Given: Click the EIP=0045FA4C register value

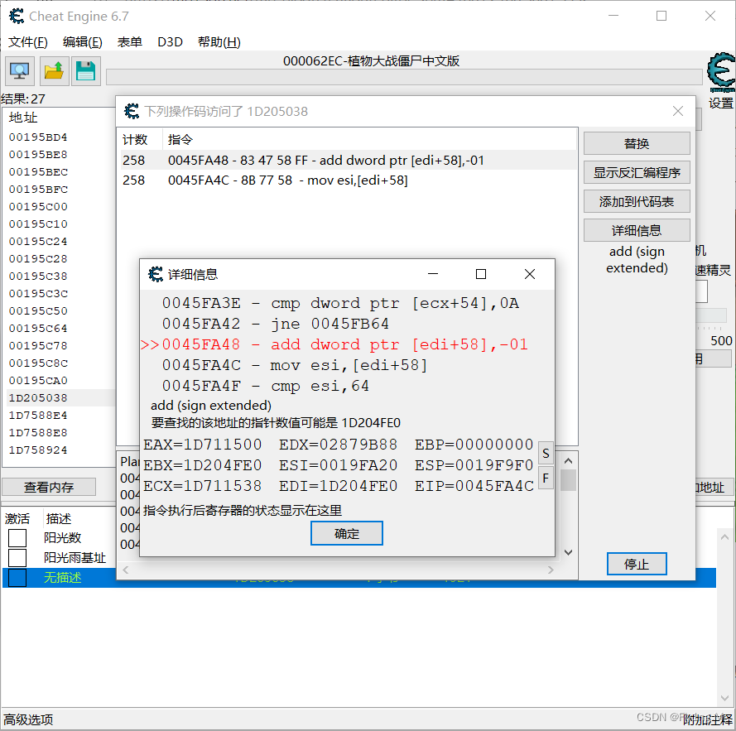Looking at the screenshot, I should (474, 486).
